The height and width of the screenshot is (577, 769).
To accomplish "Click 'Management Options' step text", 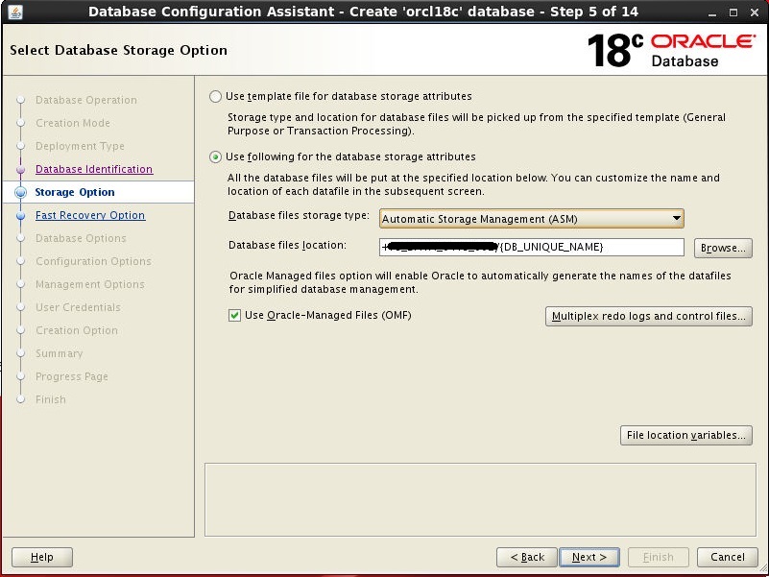I will coord(89,284).
